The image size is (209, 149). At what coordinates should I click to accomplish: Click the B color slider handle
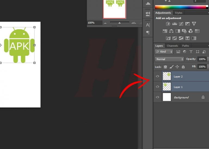170,1
